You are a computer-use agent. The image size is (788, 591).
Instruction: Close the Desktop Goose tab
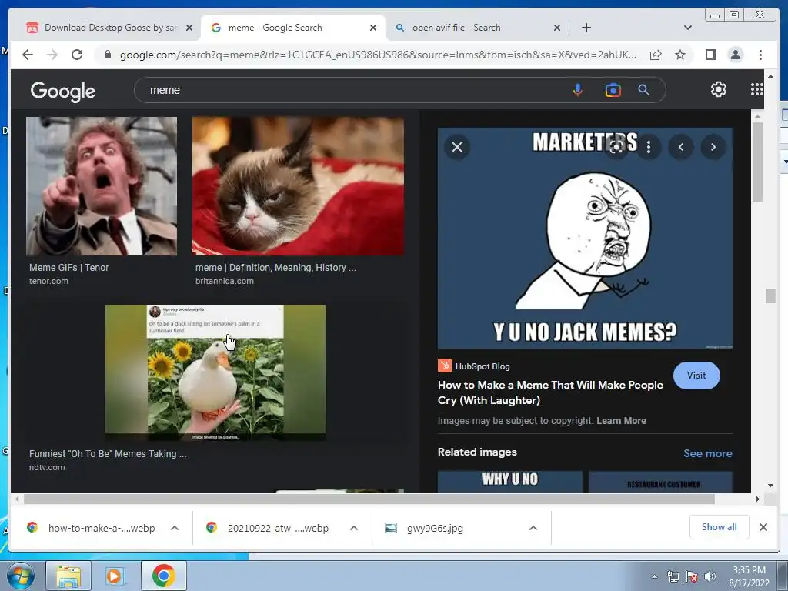pyautogui.click(x=189, y=28)
